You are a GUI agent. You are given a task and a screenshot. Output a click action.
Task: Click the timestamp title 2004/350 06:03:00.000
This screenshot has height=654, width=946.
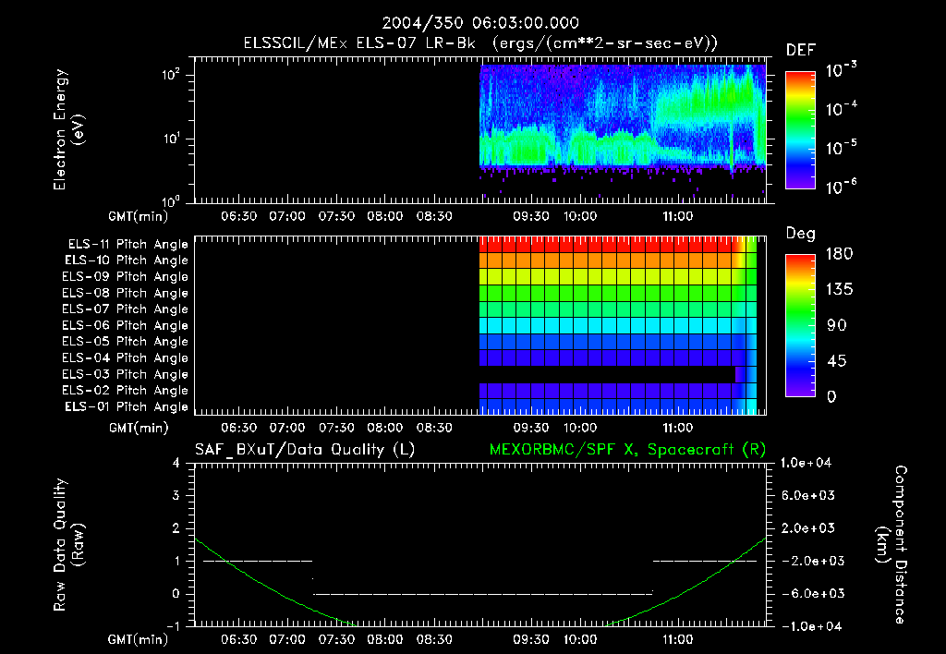coord(480,23)
